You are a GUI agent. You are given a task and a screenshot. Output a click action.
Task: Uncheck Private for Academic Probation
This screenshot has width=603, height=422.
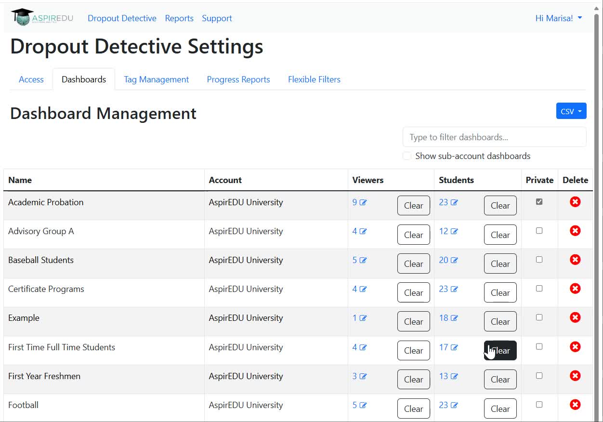pyautogui.click(x=539, y=202)
